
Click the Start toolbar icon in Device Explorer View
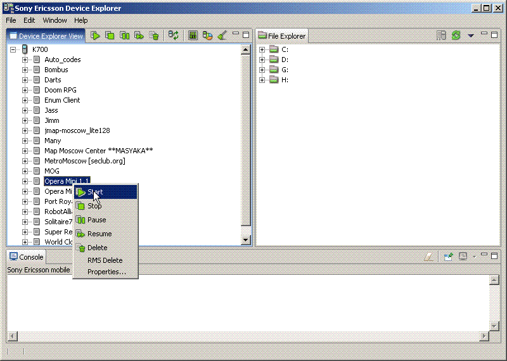pyautogui.click(x=96, y=35)
